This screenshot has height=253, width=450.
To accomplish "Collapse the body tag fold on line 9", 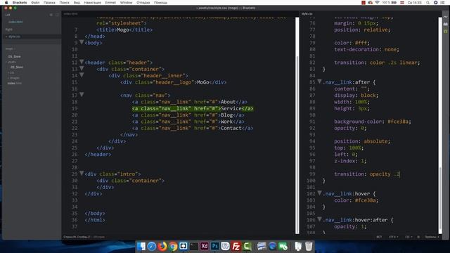I will coord(82,42).
